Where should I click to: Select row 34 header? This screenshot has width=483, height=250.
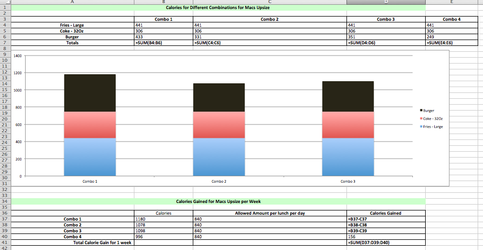click(x=5, y=201)
